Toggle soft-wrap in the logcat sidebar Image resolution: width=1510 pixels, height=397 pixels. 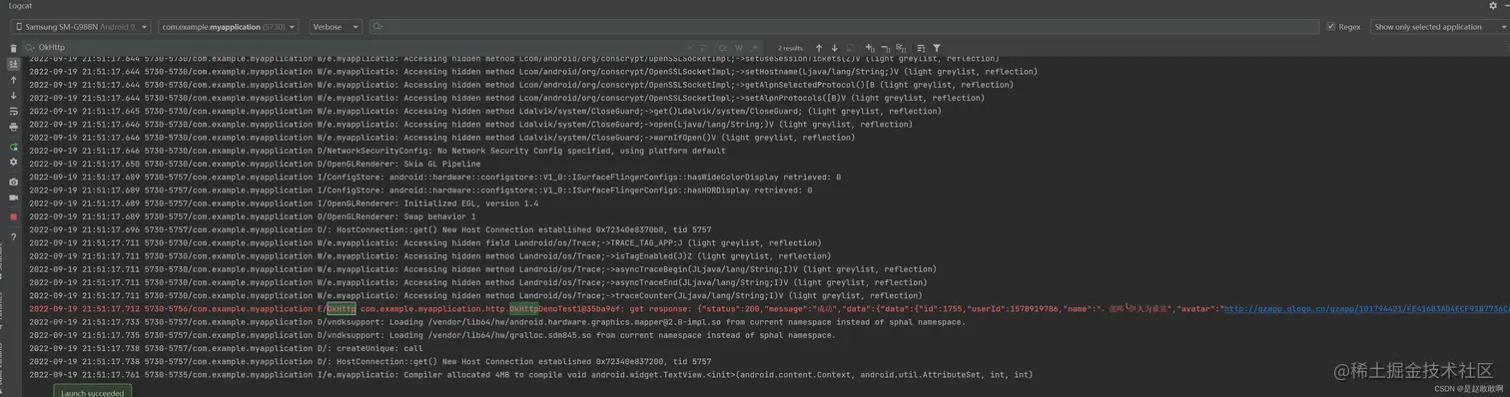[x=13, y=112]
